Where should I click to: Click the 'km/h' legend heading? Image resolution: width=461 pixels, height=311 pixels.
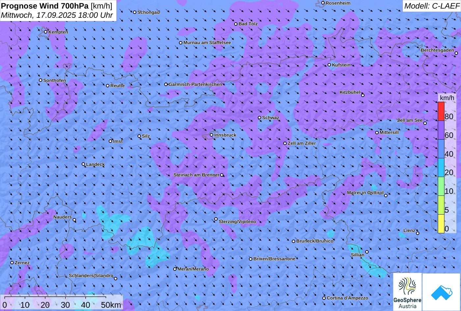pos(447,97)
